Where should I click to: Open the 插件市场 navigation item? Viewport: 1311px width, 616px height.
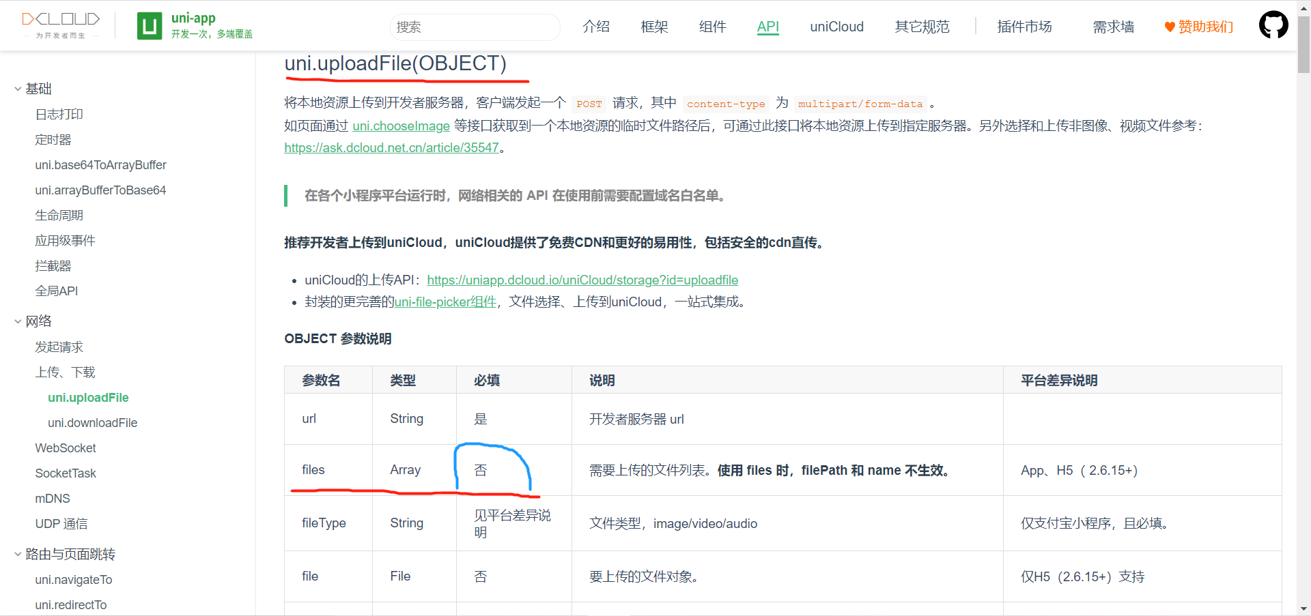pos(1024,27)
